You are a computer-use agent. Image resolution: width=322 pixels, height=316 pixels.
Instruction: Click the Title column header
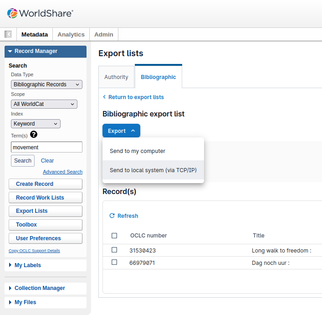coord(259,236)
